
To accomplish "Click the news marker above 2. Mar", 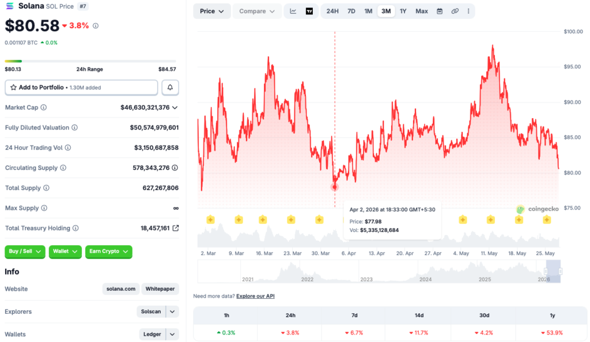I will [x=210, y=219].
